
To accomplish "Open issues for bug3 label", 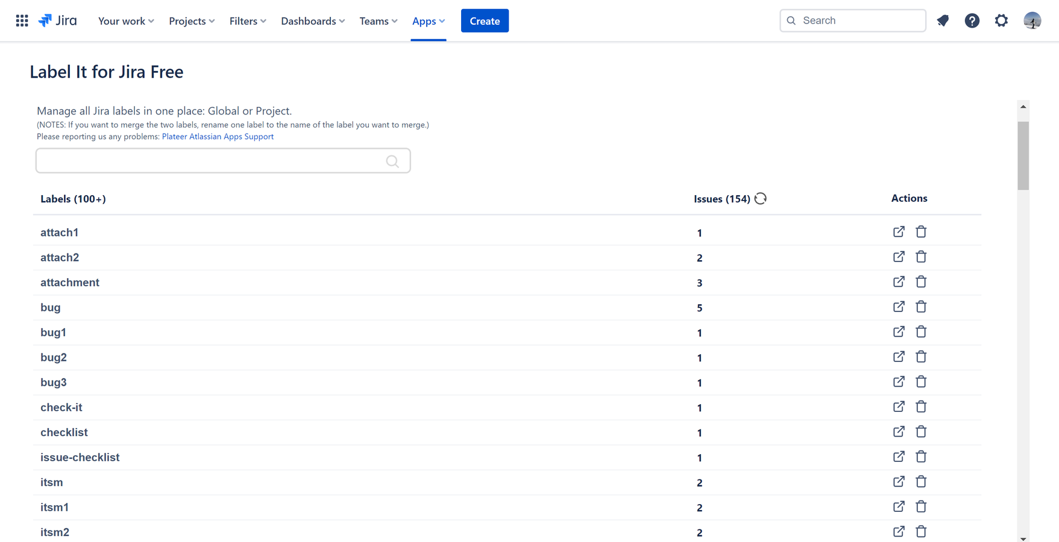I will point(899,382).
